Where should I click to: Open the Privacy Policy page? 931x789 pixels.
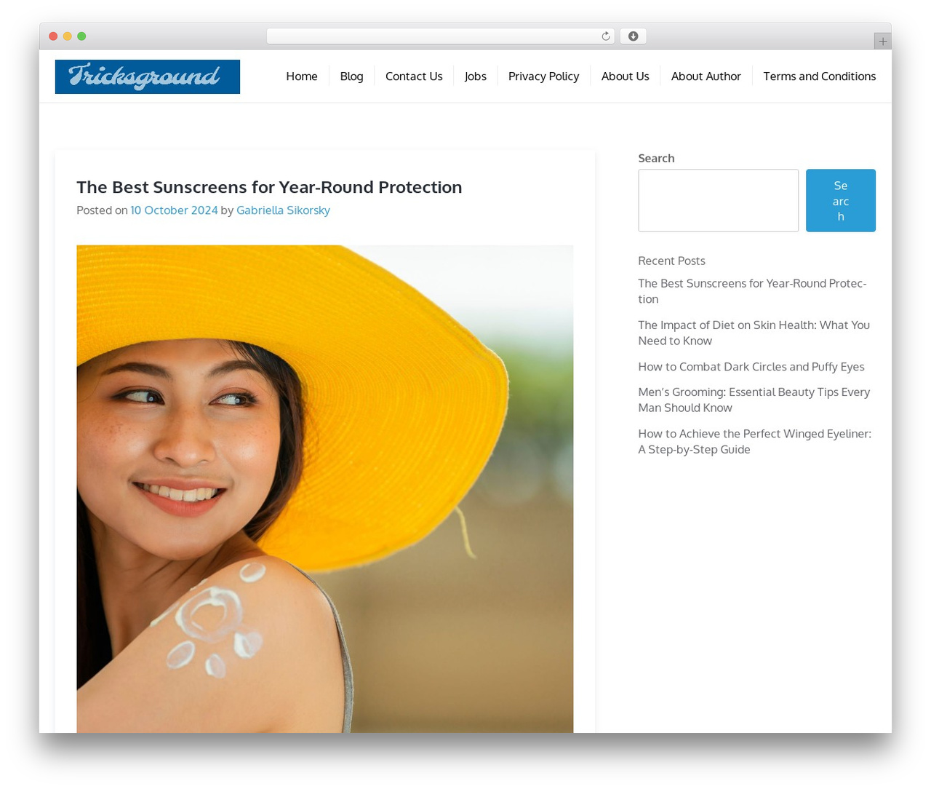point(543,76)
